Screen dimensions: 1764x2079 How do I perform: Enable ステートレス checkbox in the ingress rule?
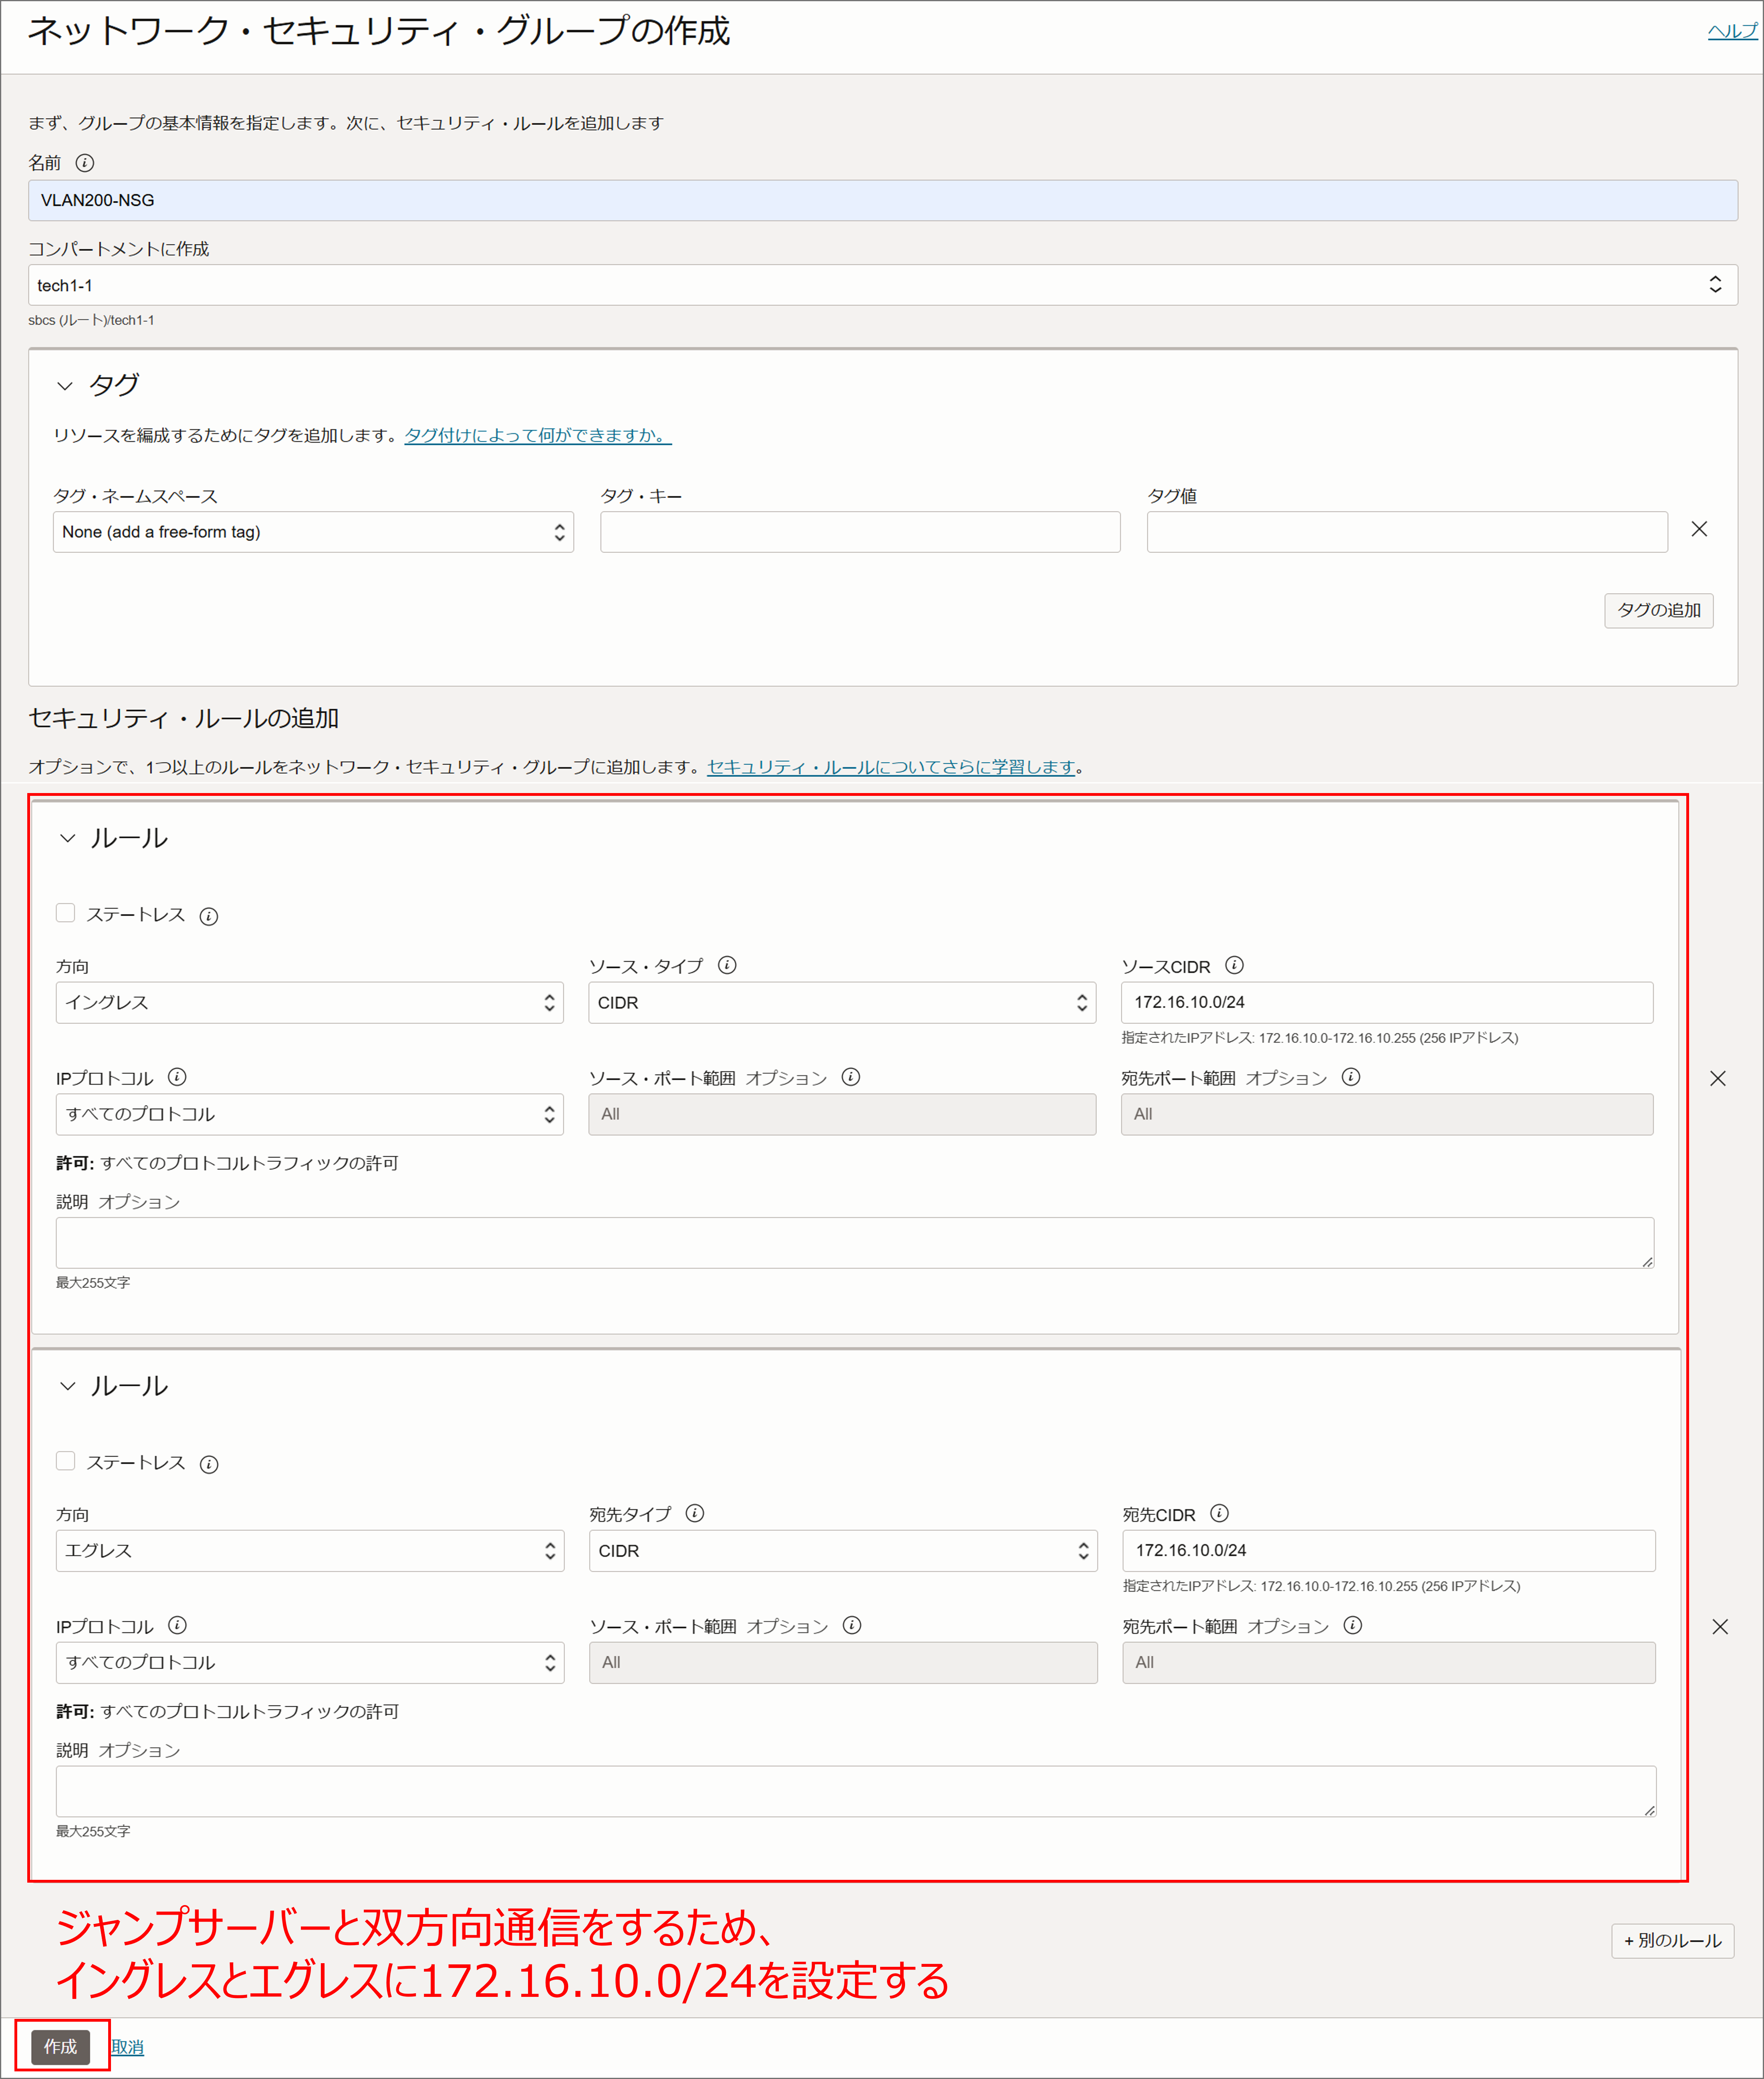(66, 913)
